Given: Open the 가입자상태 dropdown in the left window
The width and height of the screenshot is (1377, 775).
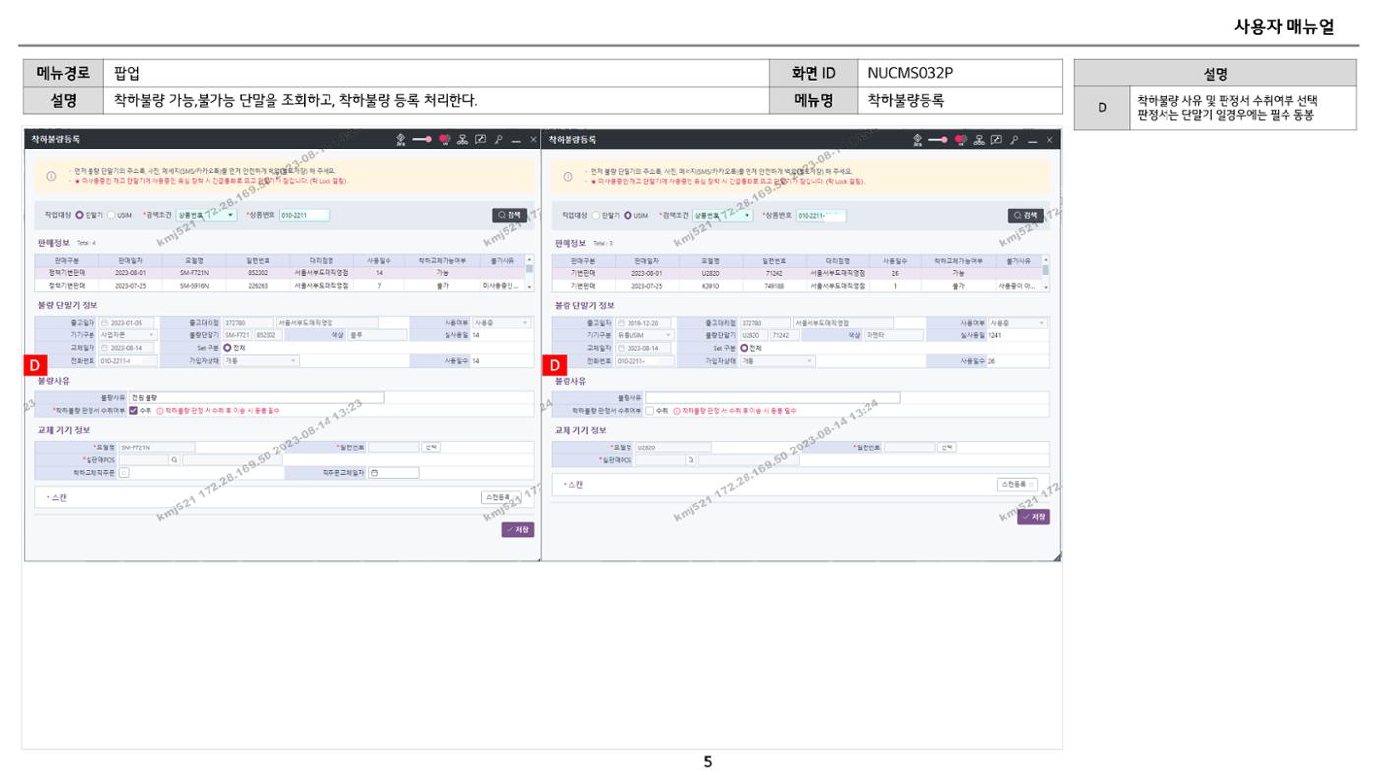Looking at the screenshot, I should [261, 361].
